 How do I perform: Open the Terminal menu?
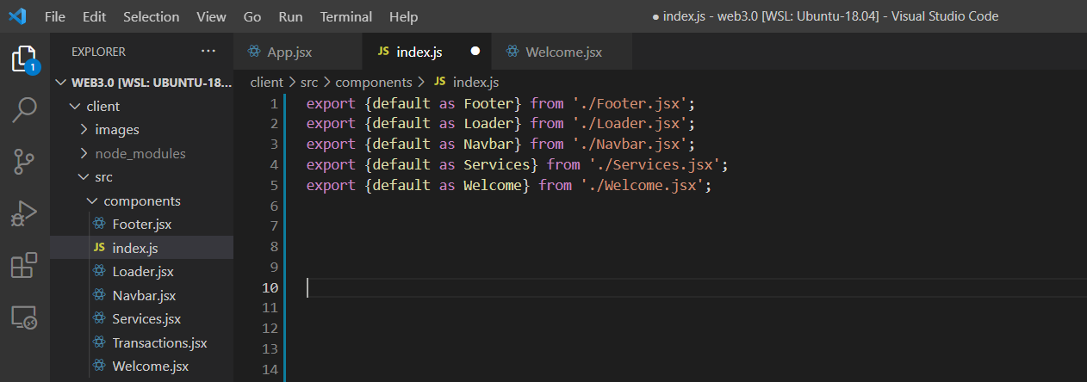pos(345,17)
